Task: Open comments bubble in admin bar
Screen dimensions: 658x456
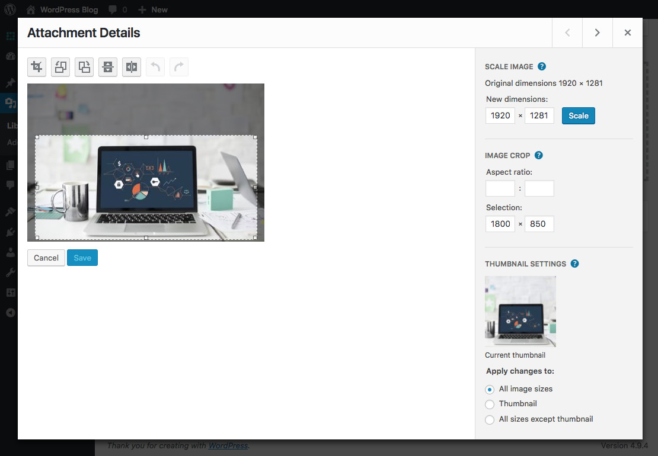Action: pyautogui.click(x=113, y=9)
